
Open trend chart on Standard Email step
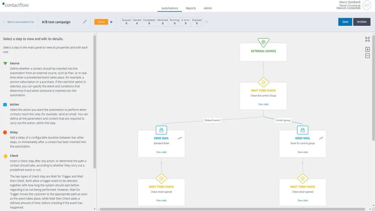point(180,138)
